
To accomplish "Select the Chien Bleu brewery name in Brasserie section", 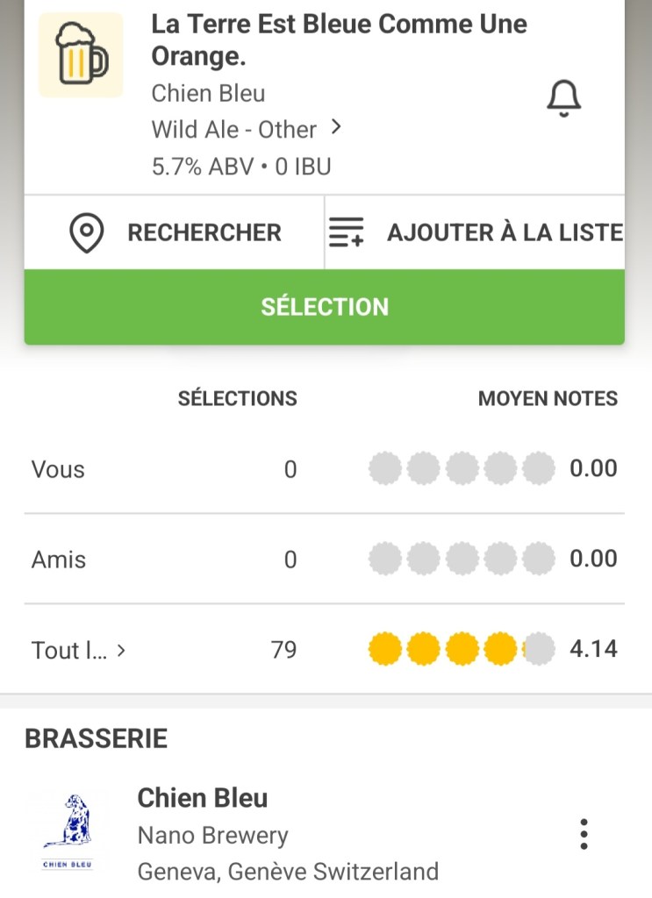I will click(203, 798).
